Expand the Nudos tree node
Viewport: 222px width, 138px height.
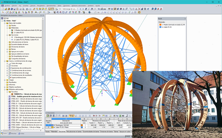7,25
